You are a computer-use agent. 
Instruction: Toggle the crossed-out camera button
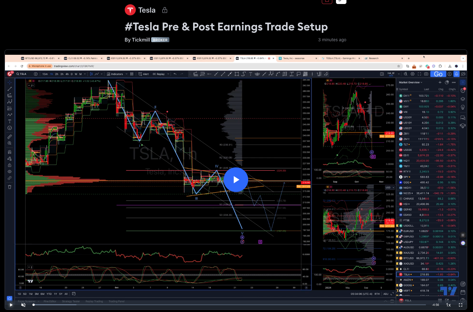tap(463, 74)
